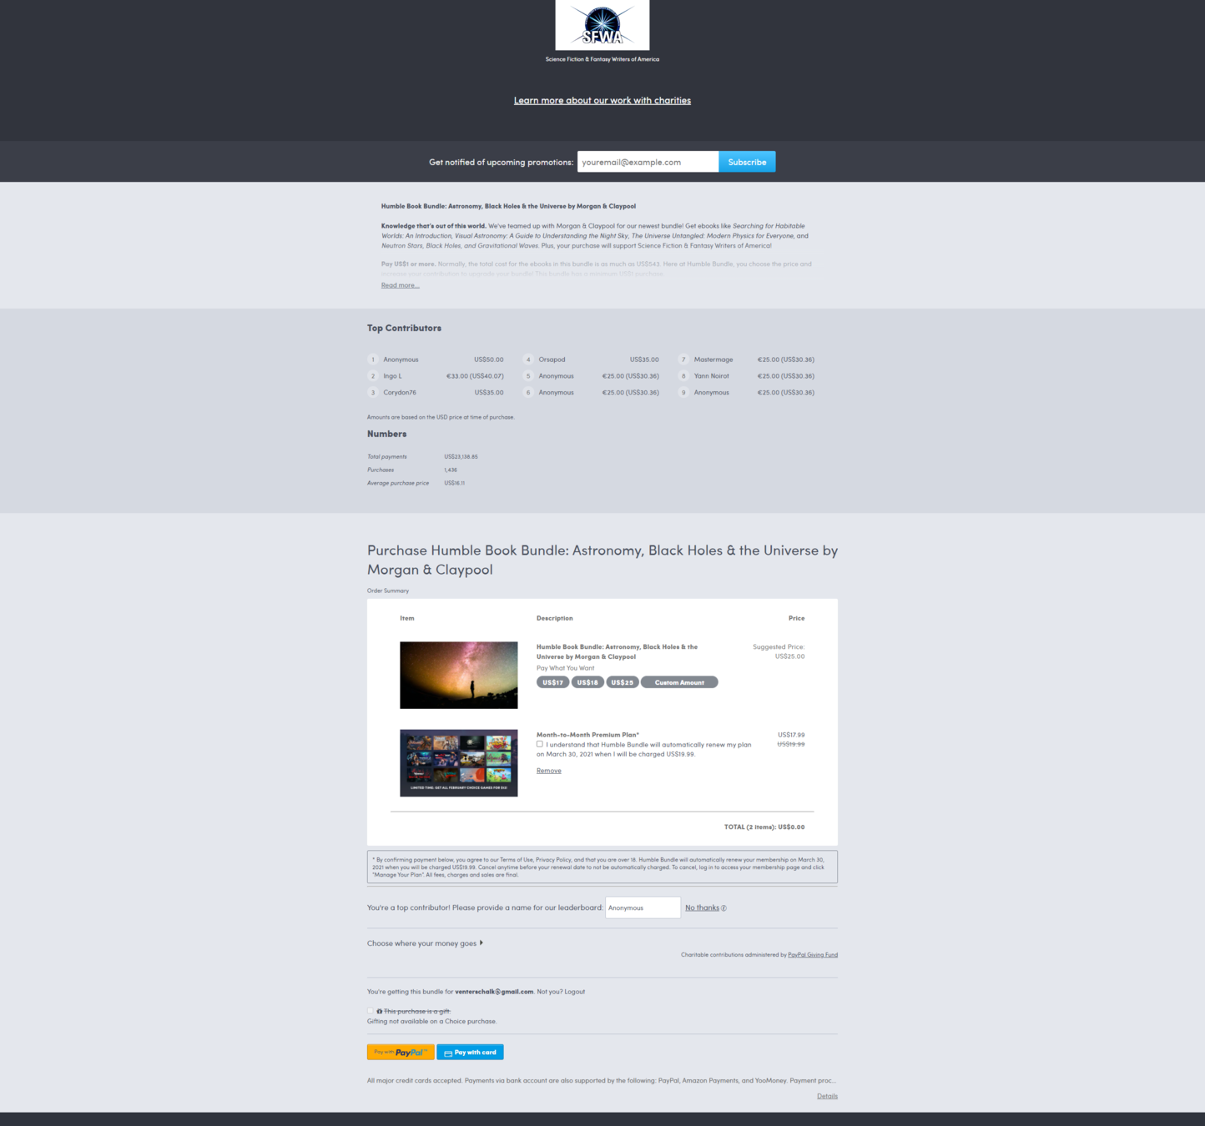Click the 'Month-to-Month Premium Plan*' title
The image size is (1205, 1126).
coord(587,735)
